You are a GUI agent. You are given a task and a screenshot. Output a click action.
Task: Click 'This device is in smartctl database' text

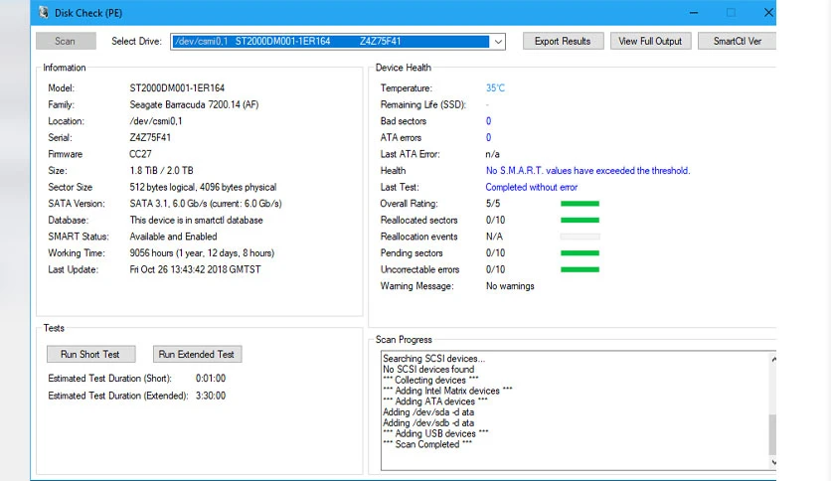tap(196, 220)
